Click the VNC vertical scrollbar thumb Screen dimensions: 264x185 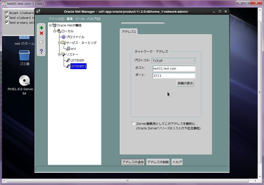point(260,92)
